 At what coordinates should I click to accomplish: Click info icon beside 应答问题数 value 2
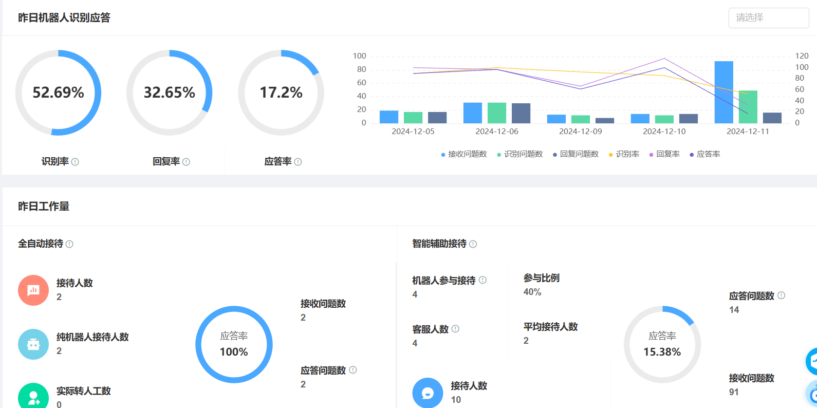(x=353, y=370)
